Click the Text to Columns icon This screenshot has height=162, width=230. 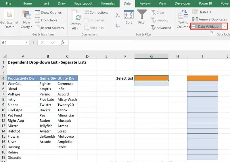(183, 15)
